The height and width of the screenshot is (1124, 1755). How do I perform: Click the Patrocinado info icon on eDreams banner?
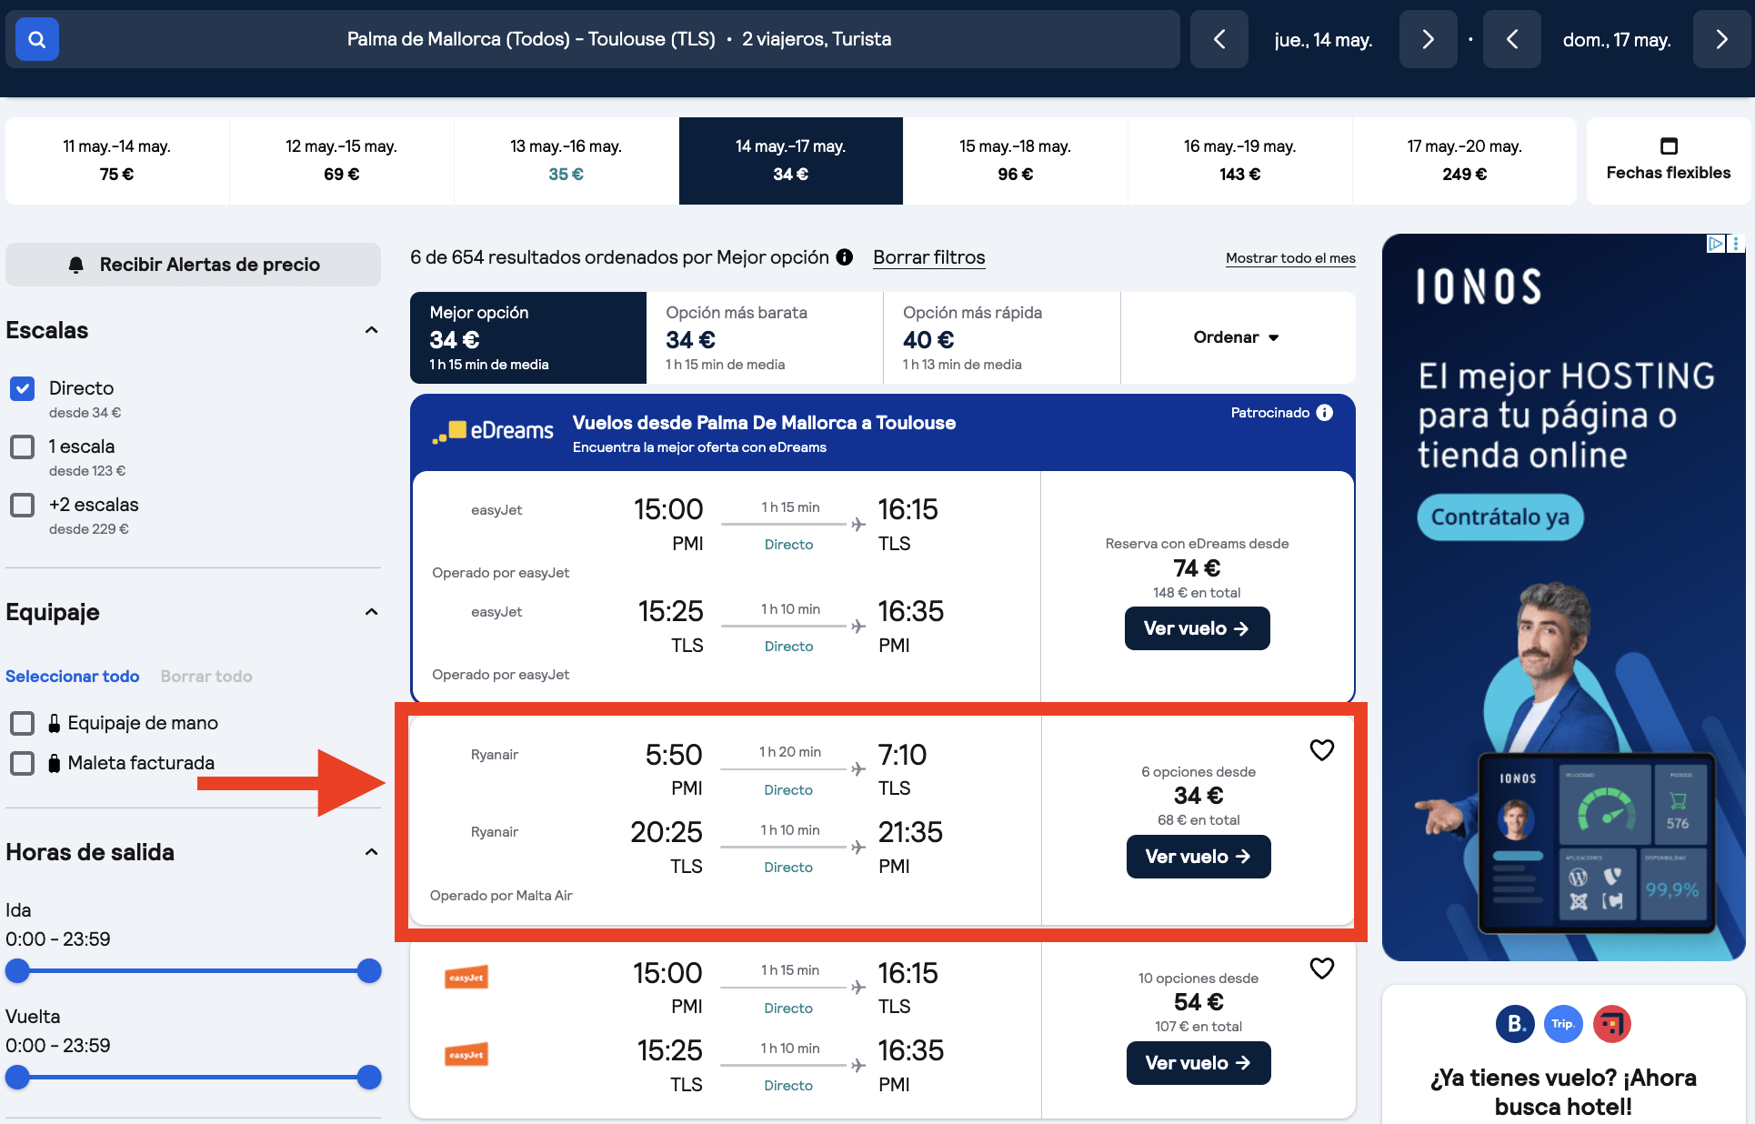1325,412
